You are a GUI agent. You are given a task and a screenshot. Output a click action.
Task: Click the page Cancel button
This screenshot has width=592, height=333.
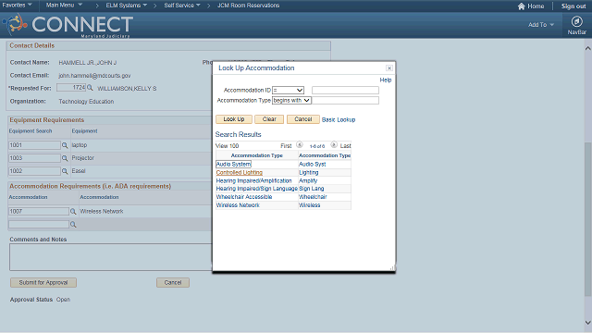(173, 283)
